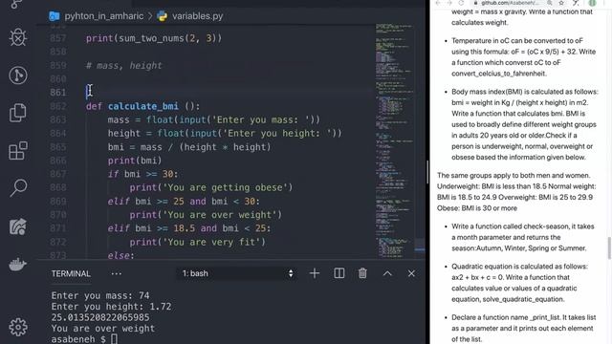This screenshot has height=344, width=612.
Task: Open the Git source control icon
Action: pos(18,75)
